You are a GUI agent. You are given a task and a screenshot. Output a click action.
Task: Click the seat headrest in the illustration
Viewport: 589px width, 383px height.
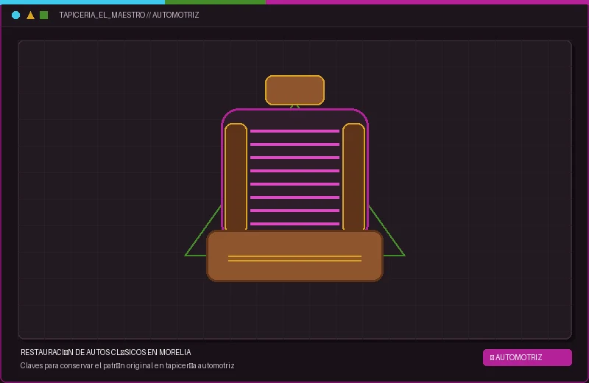pyautogui.click(x=295, y=90)
